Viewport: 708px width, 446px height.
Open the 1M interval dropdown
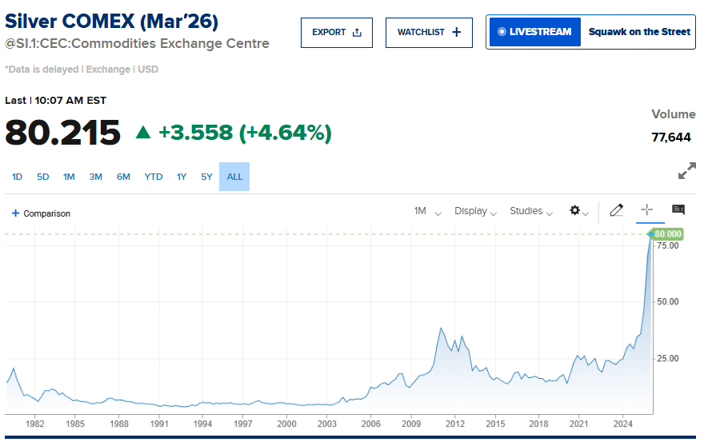[427, 211]
